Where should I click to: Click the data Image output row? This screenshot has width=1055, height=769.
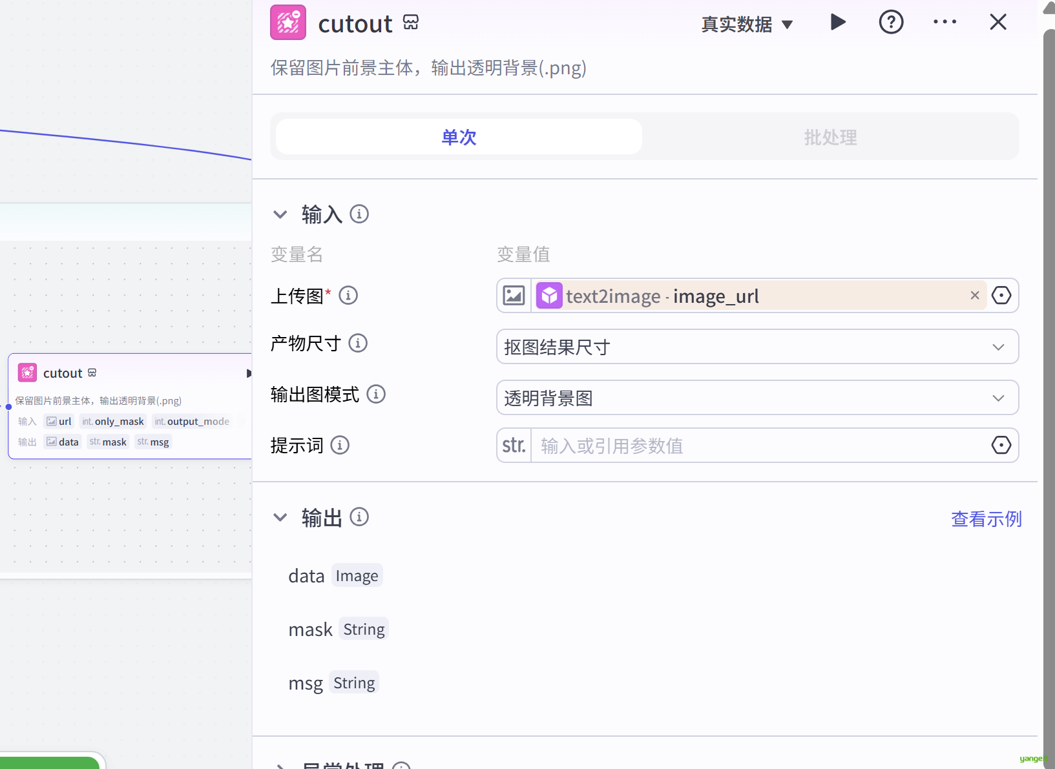[x=335, y=575]
